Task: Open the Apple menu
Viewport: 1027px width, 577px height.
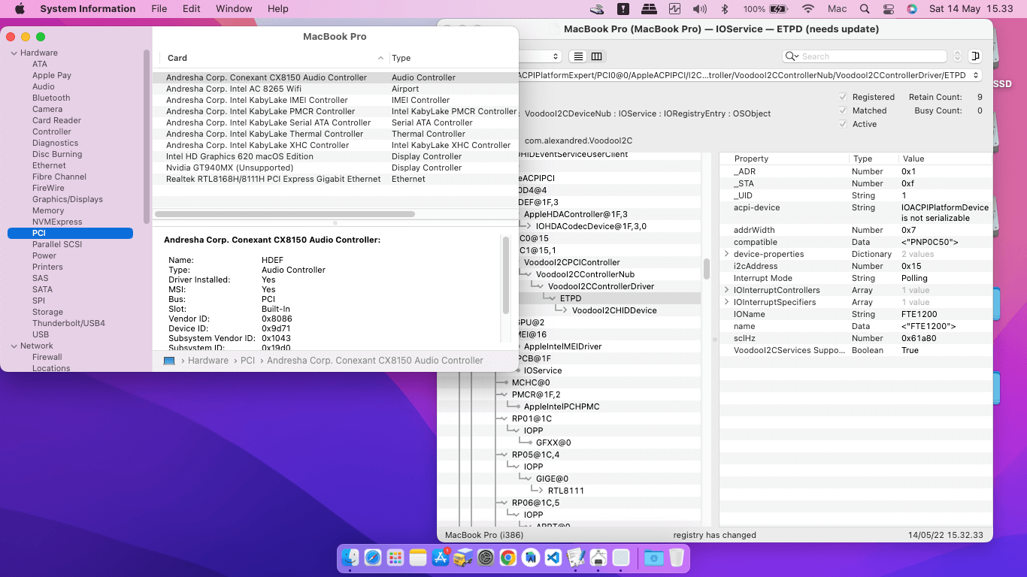Action: click(20, 9)
